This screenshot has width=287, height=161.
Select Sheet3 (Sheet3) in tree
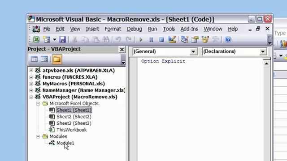coord(74,123)
